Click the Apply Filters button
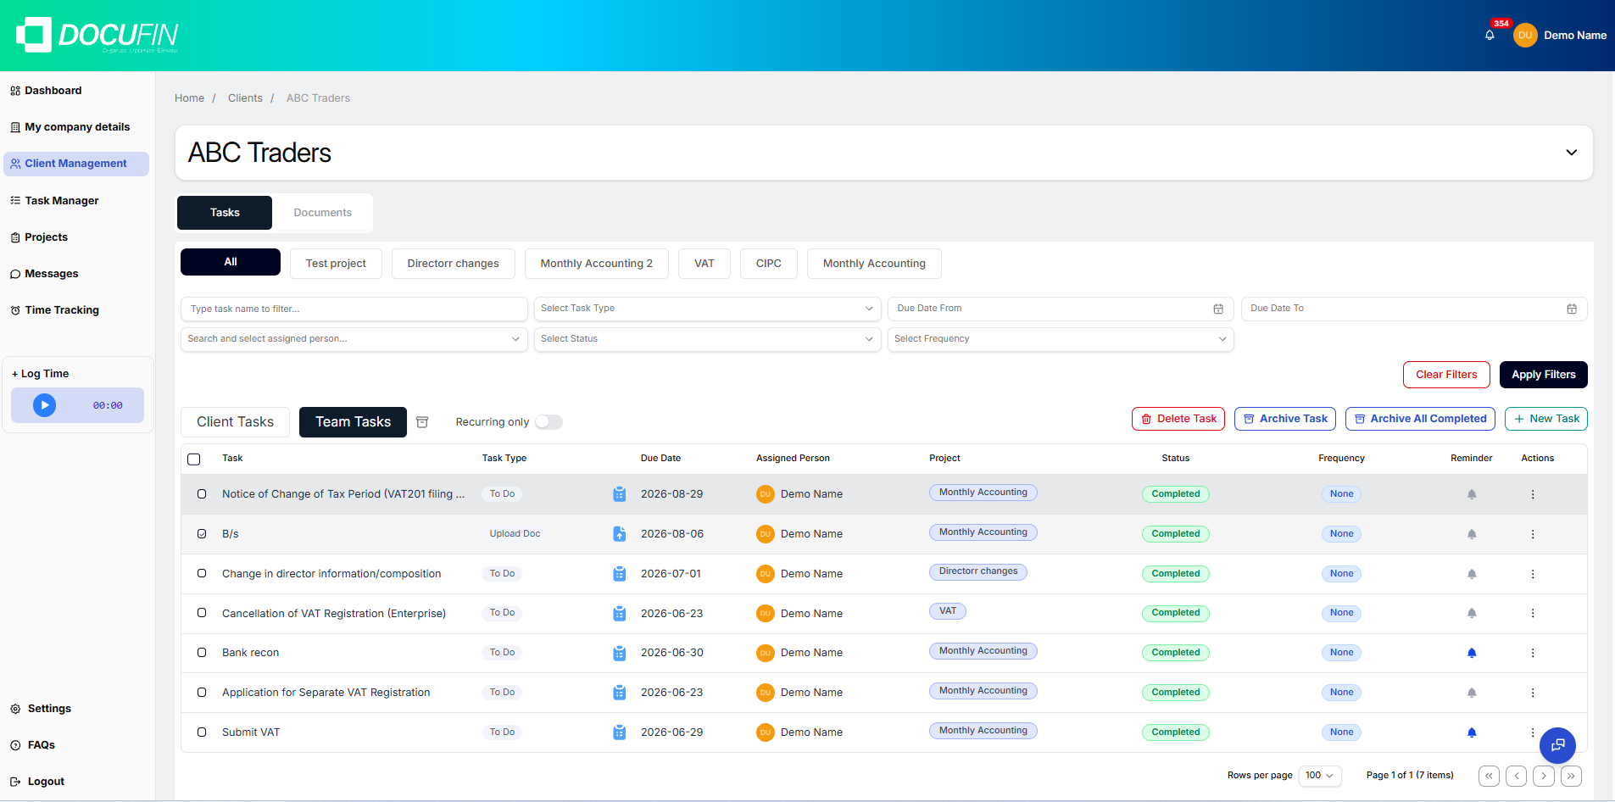This screenshot has height=802, width=1615. [1543, 375]
